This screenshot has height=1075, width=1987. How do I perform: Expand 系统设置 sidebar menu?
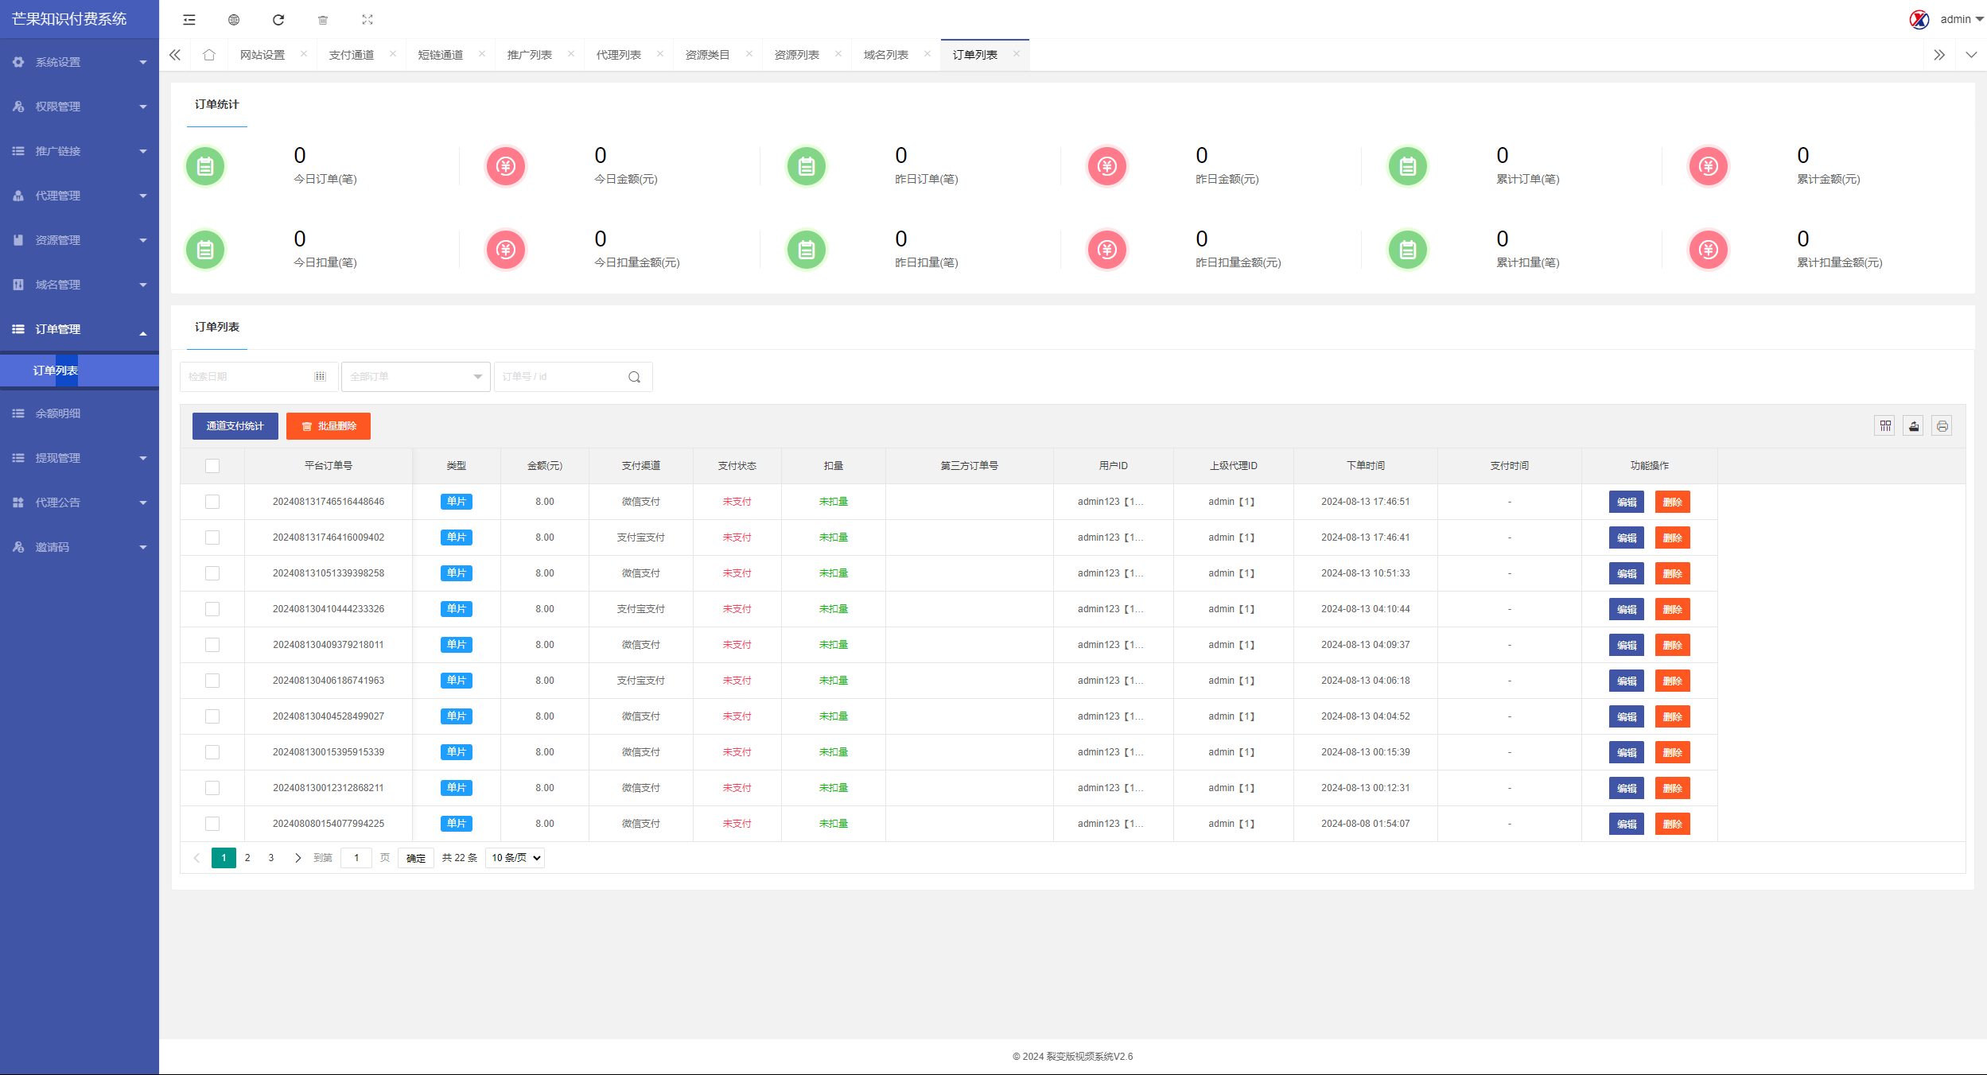click(x=80, y=62)
